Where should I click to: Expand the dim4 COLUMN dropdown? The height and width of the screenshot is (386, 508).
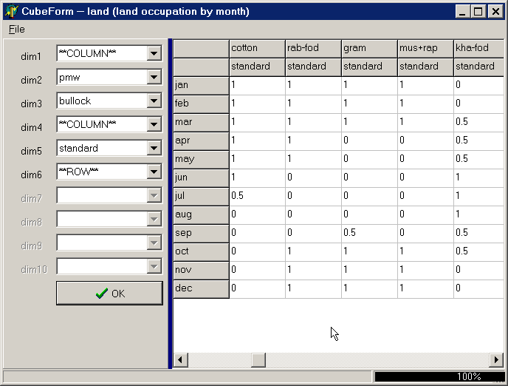154,124
